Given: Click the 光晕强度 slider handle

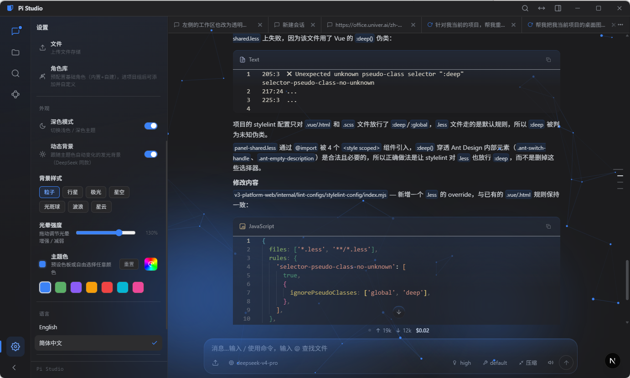Looking at the screenshot, I should click(x=119, y=233).
